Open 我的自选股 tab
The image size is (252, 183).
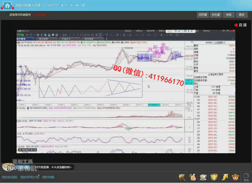9,177
